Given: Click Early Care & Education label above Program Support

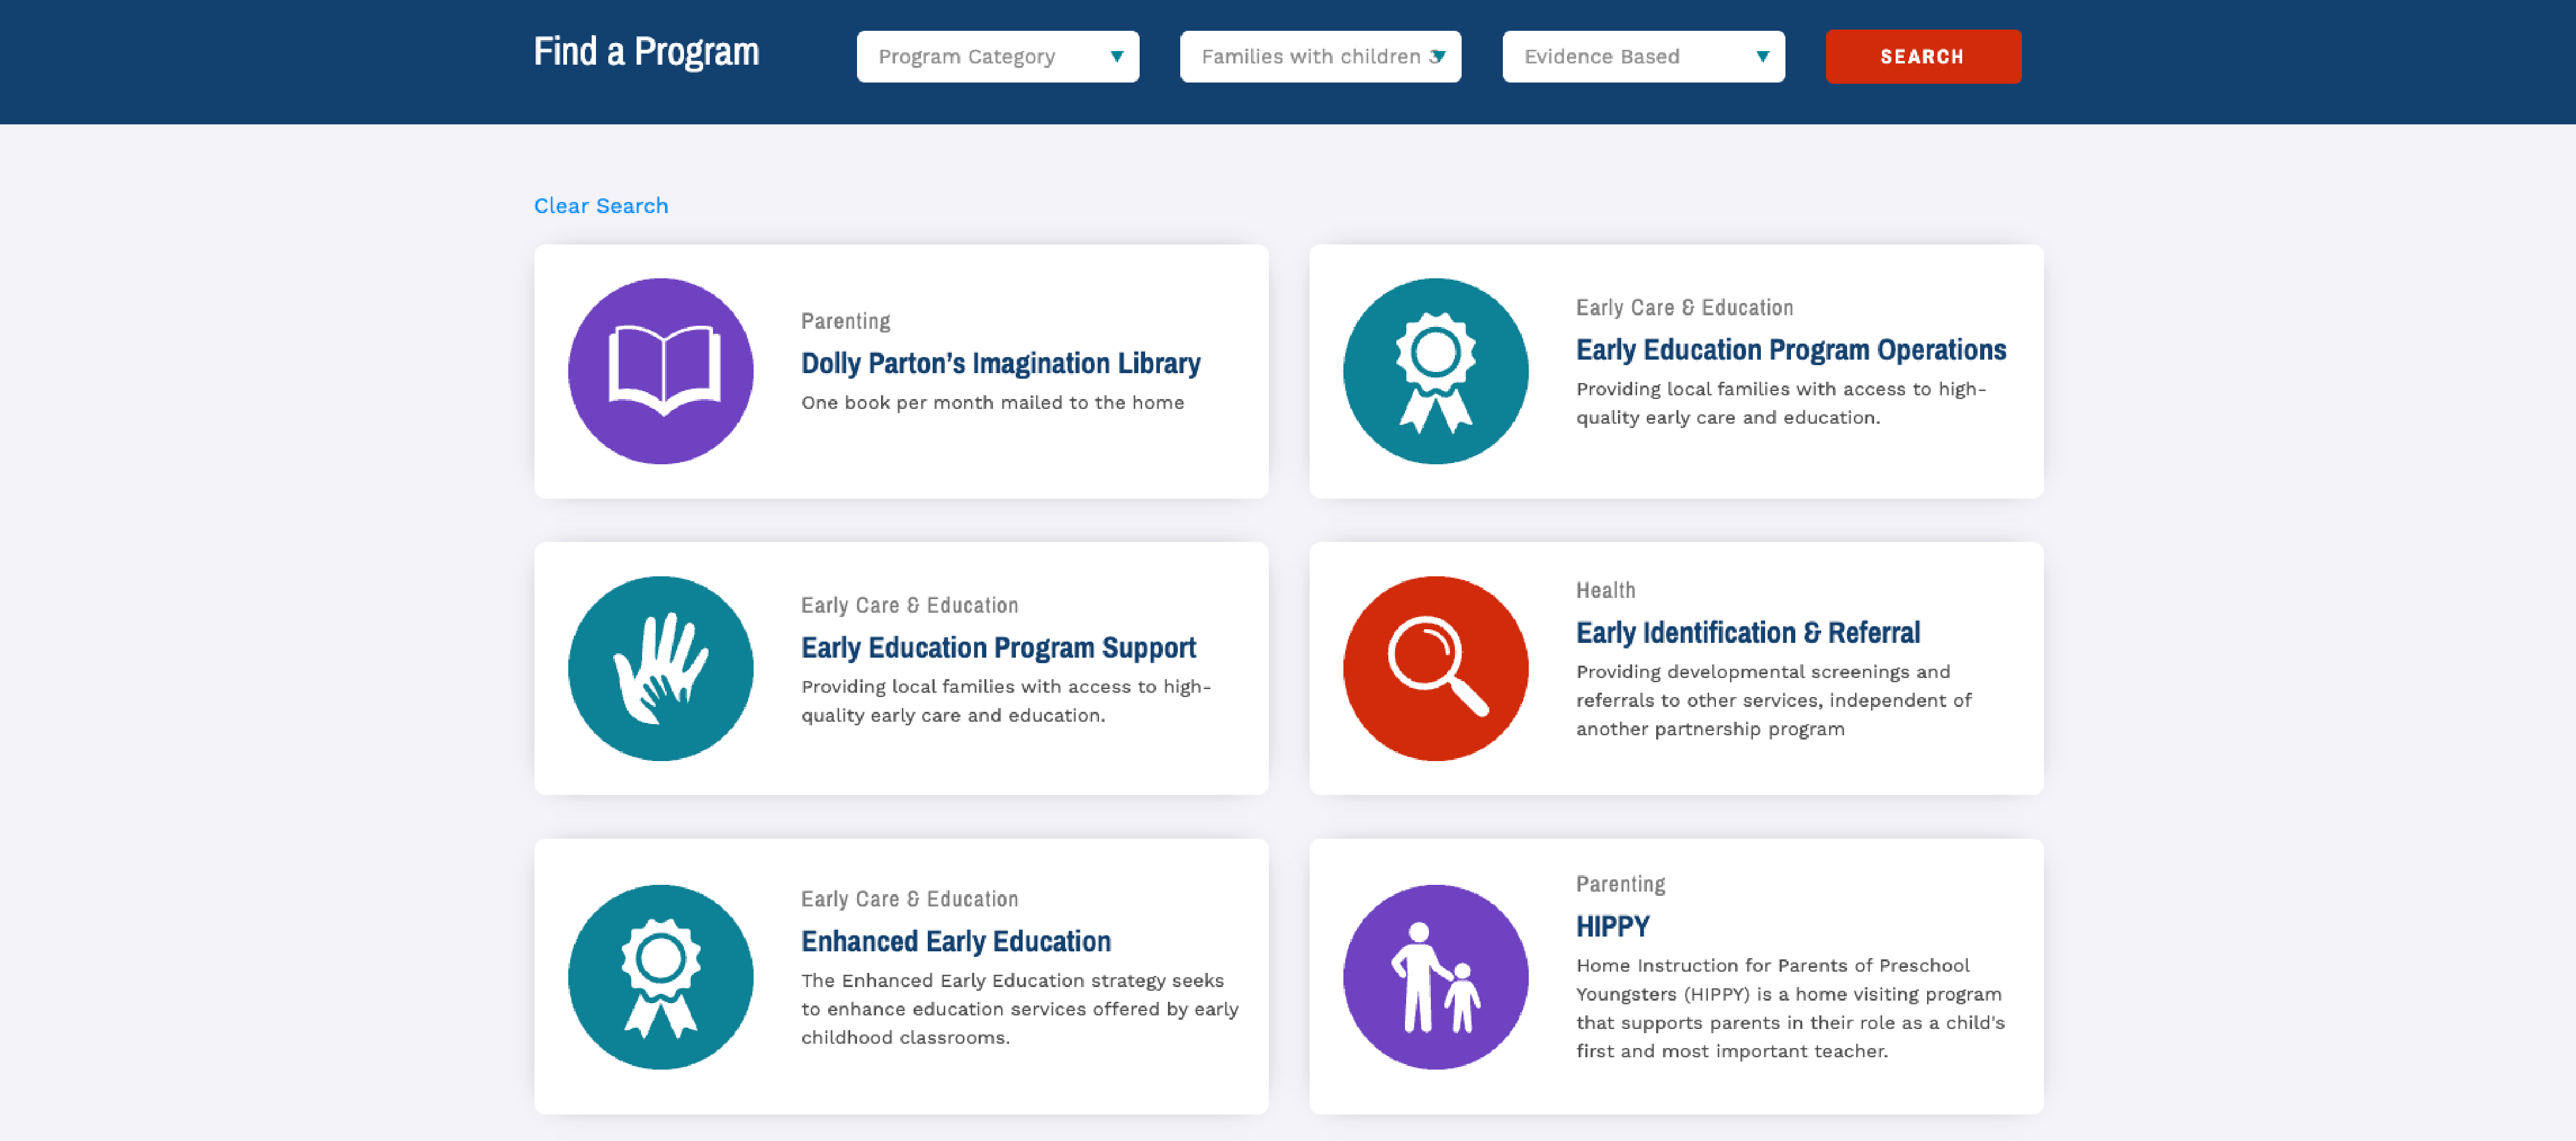Looking at the screenshot, I should [909, 605].
